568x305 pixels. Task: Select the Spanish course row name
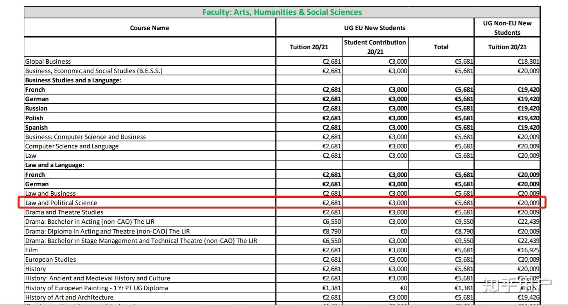[x=36, y=127]
